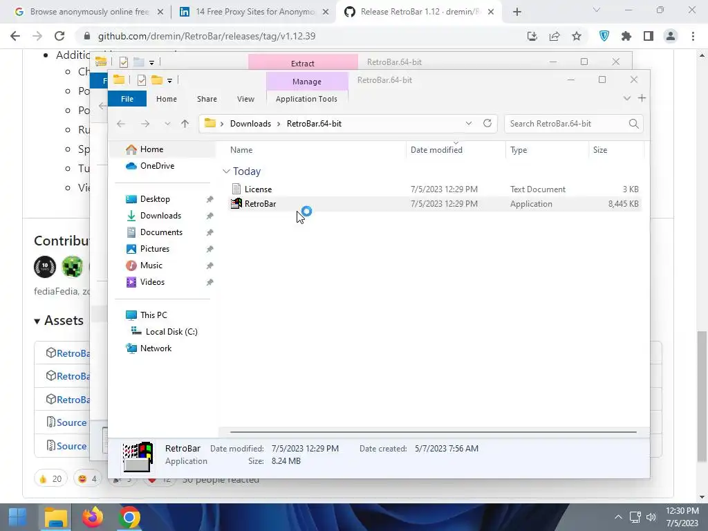Click the horizontal scrollbar in file list
Viewport: 708px width, 531px height.
(x=433, y=432)
